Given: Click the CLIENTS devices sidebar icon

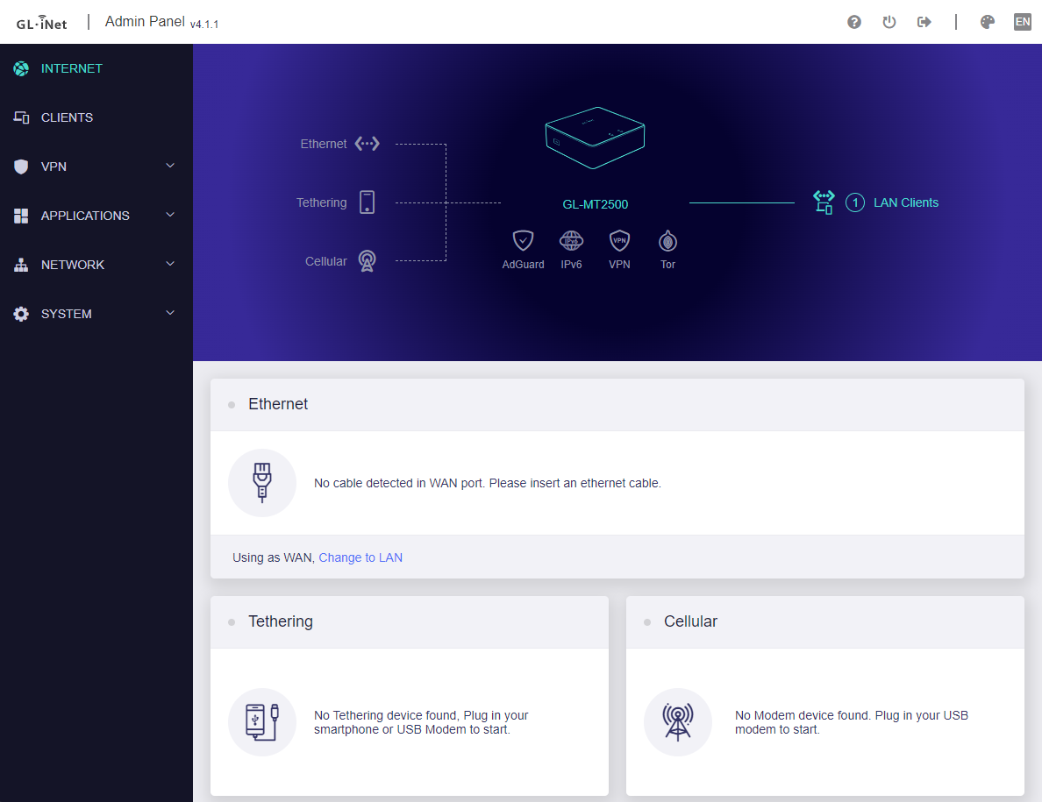Looking at the screenshot, I should (x=21, y=117).
